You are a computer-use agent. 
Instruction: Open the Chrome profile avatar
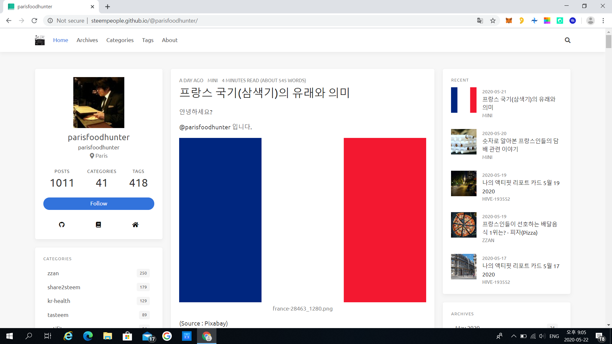(x=590, y=21)
